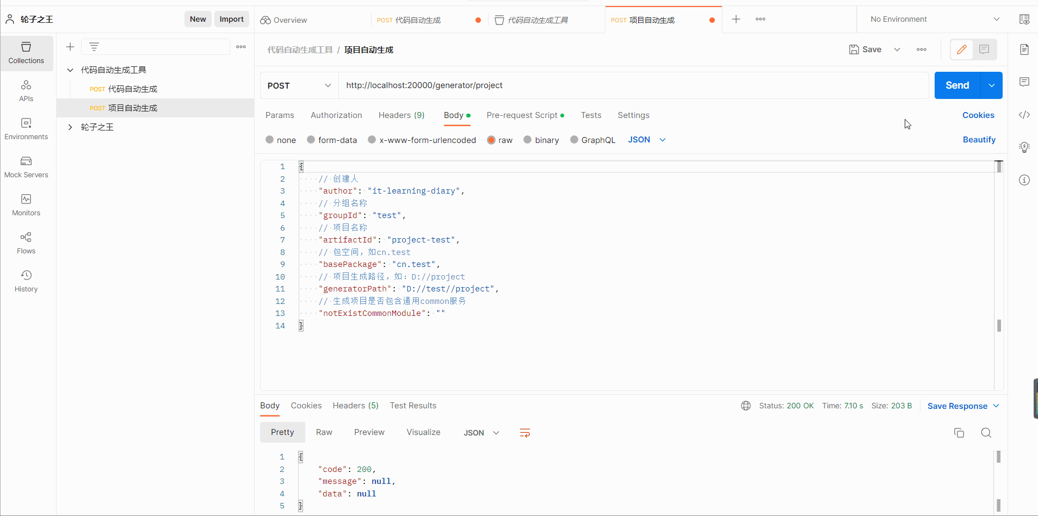This screenshot has height=516, width=1038.
Task: Open the tab bar more options ellipsis
Action: point(761,19)
